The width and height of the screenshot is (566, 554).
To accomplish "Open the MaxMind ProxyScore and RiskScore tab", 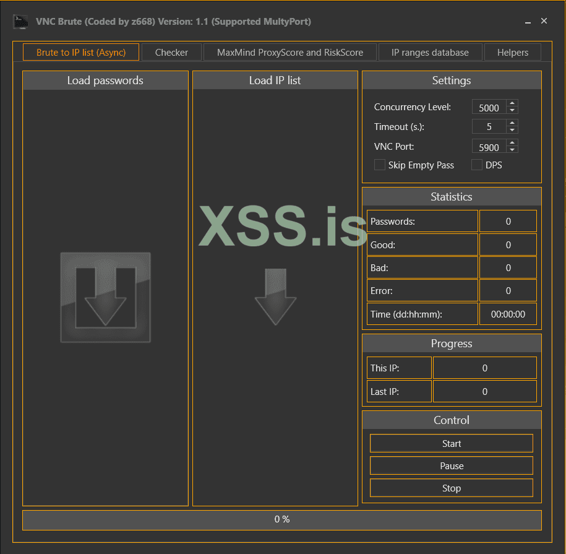I will pos(290,53).
